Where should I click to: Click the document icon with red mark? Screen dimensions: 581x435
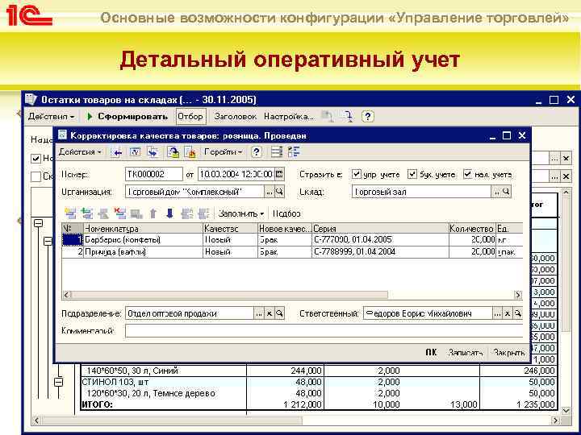(190, 152)
